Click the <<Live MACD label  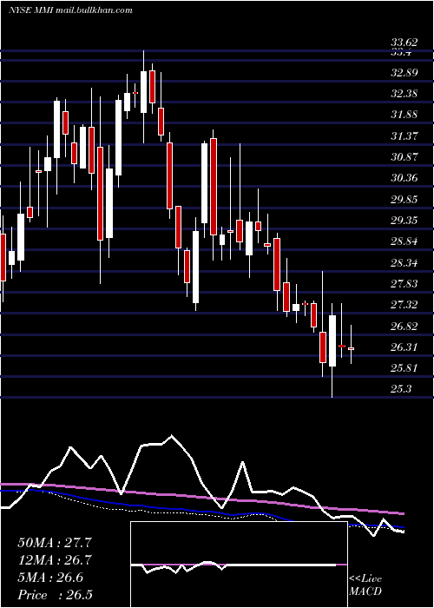coord(365,585)
